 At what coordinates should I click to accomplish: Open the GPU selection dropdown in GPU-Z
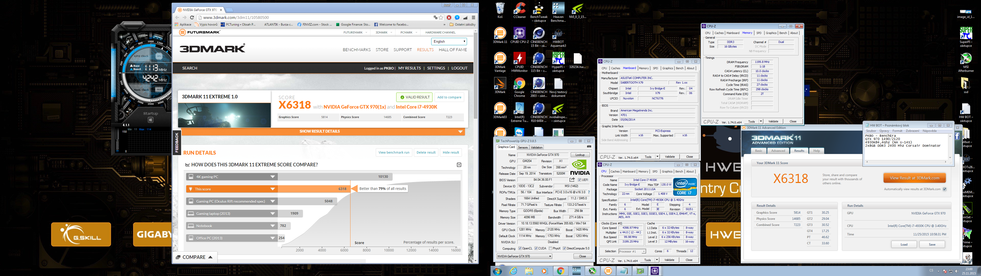click(524, 256)
